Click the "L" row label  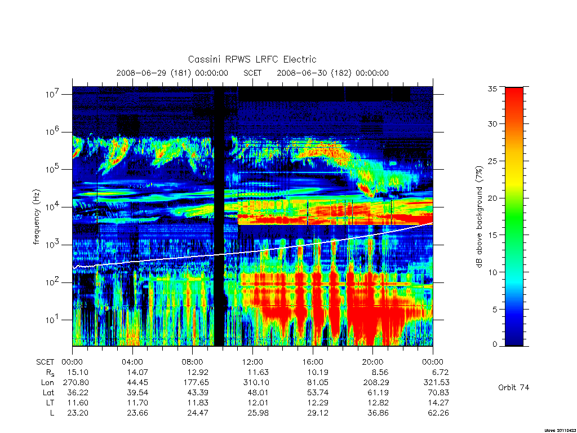click(52, 413)
